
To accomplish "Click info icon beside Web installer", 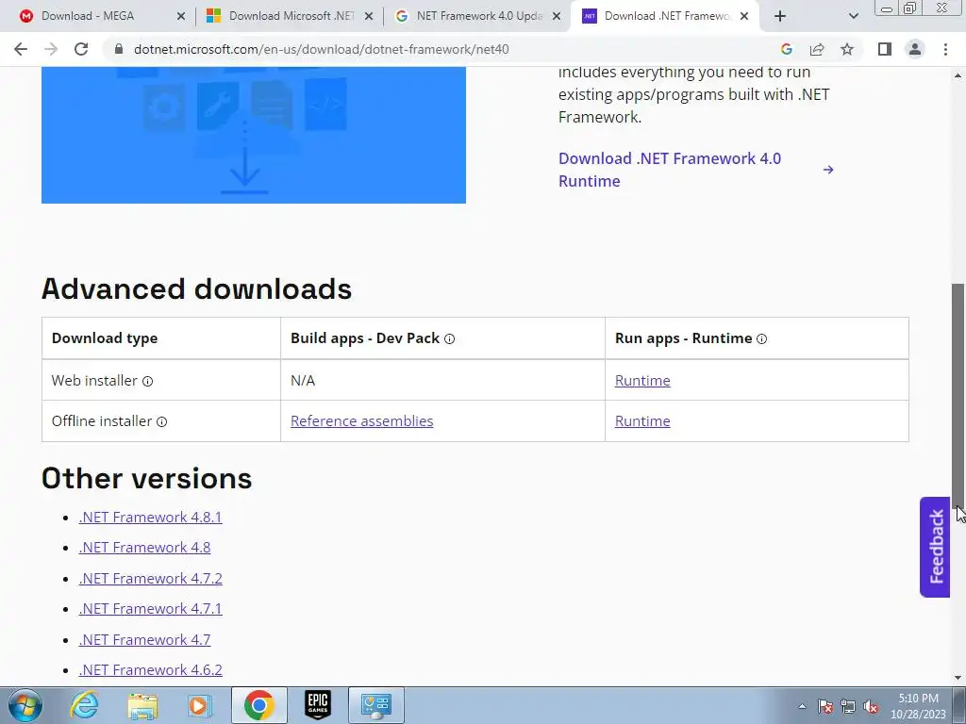I will [x=148, y=381].
